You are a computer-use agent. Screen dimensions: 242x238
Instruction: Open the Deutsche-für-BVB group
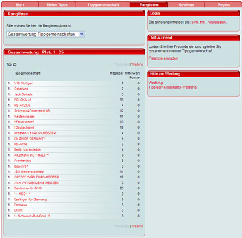[x=28, y=188]
